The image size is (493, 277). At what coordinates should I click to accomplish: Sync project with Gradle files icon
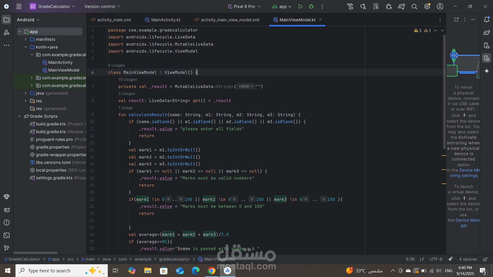[401, 6]
